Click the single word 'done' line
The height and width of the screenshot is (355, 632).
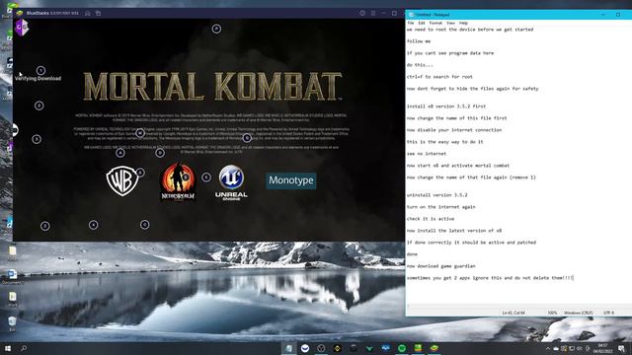(412, 254)
